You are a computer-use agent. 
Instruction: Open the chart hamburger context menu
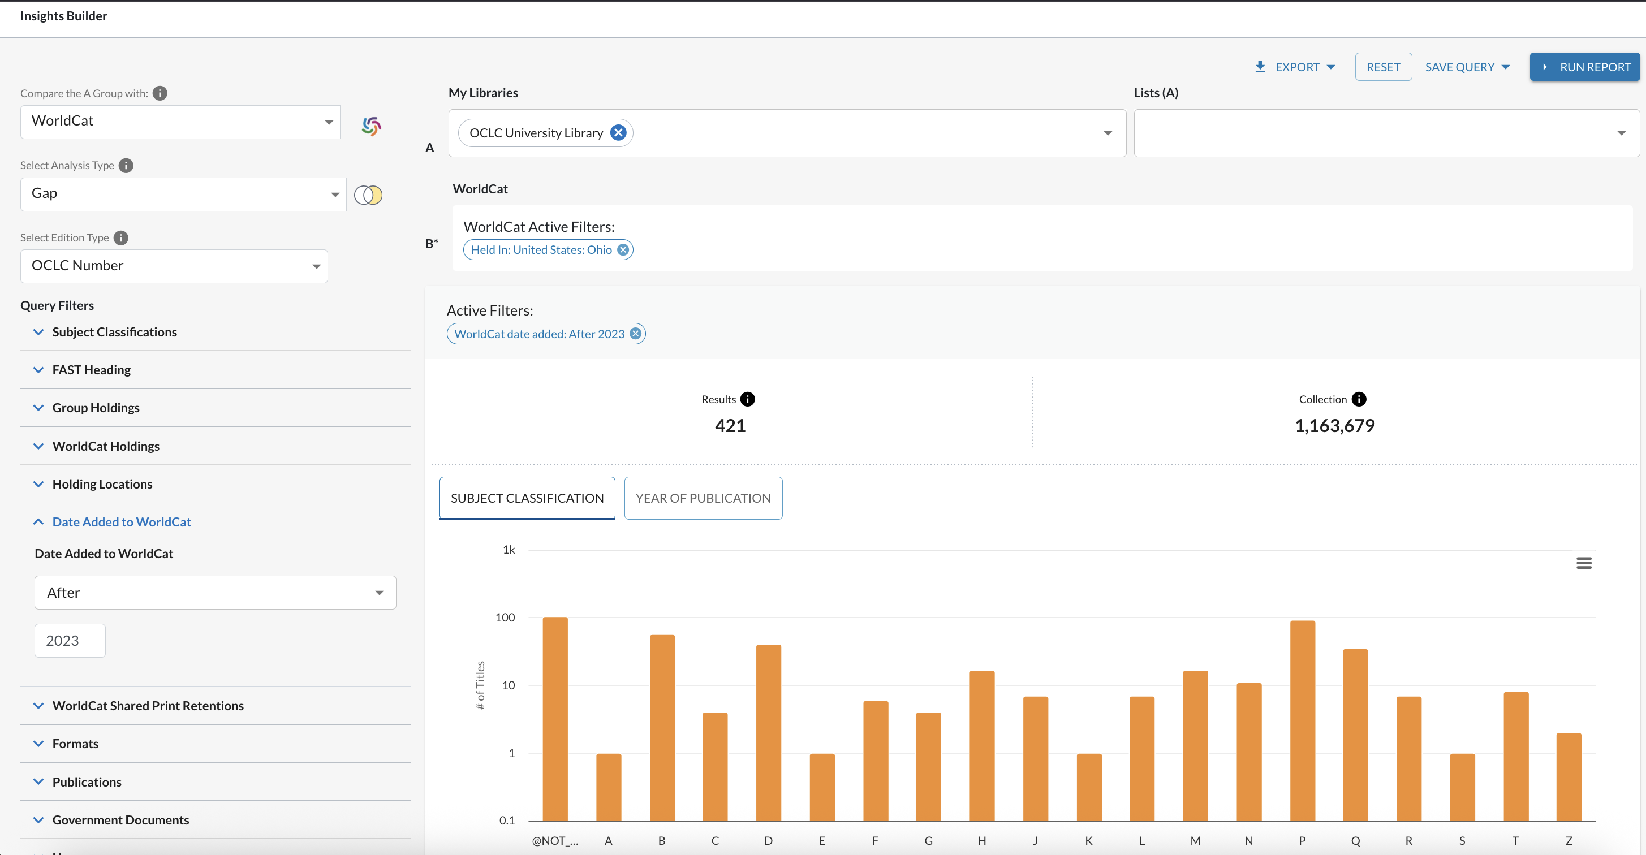pyautogui.click(x=1583, y=563)
